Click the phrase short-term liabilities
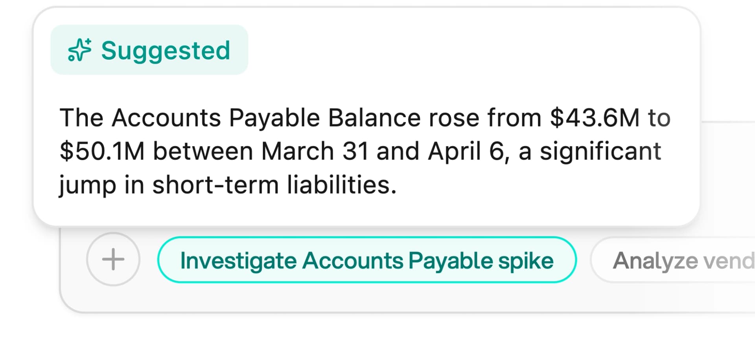 [x=274, y=185]
